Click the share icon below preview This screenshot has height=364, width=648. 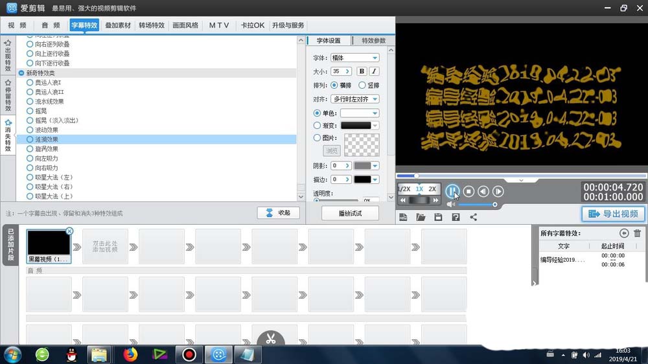coord(473,218)
